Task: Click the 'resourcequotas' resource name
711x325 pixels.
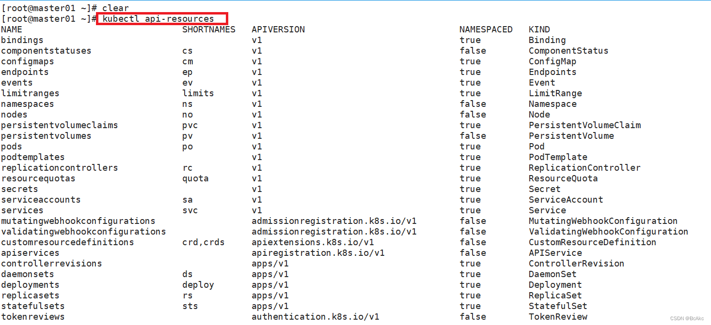Action: click(38, 178)
